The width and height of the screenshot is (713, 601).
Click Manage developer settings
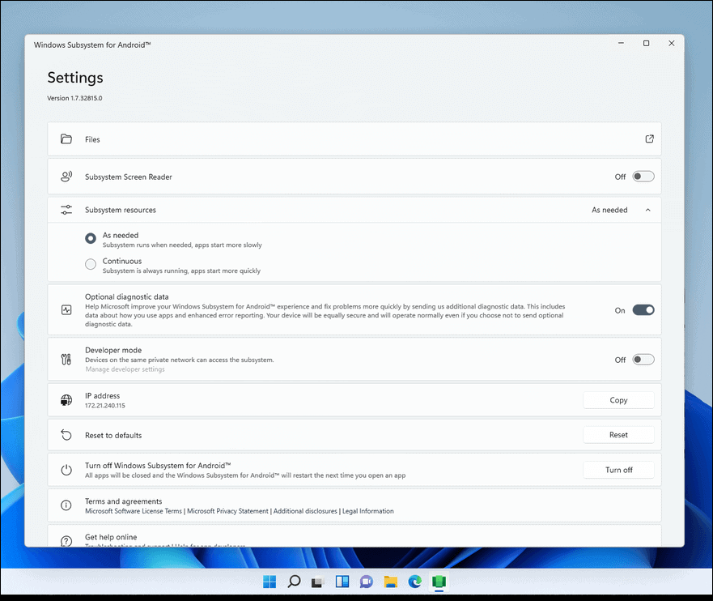[x=125, y=369]
